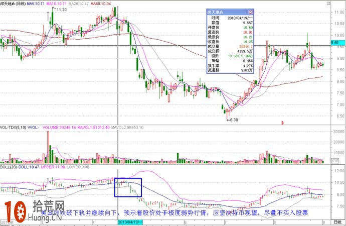Select the 最高价 10.91 row in popup
The width and height of the screenshot is (346, 226).
click(230, 32)
